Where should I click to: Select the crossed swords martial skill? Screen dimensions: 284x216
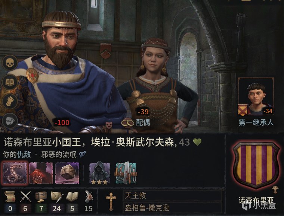[x=25, y=197]
